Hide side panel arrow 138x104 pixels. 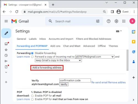point(133,100)
